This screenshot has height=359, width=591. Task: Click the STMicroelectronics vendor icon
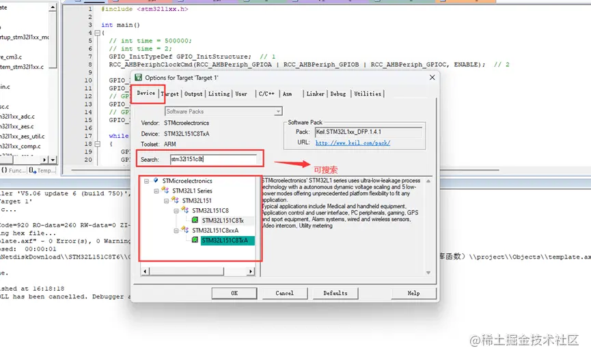coord(156,180)
